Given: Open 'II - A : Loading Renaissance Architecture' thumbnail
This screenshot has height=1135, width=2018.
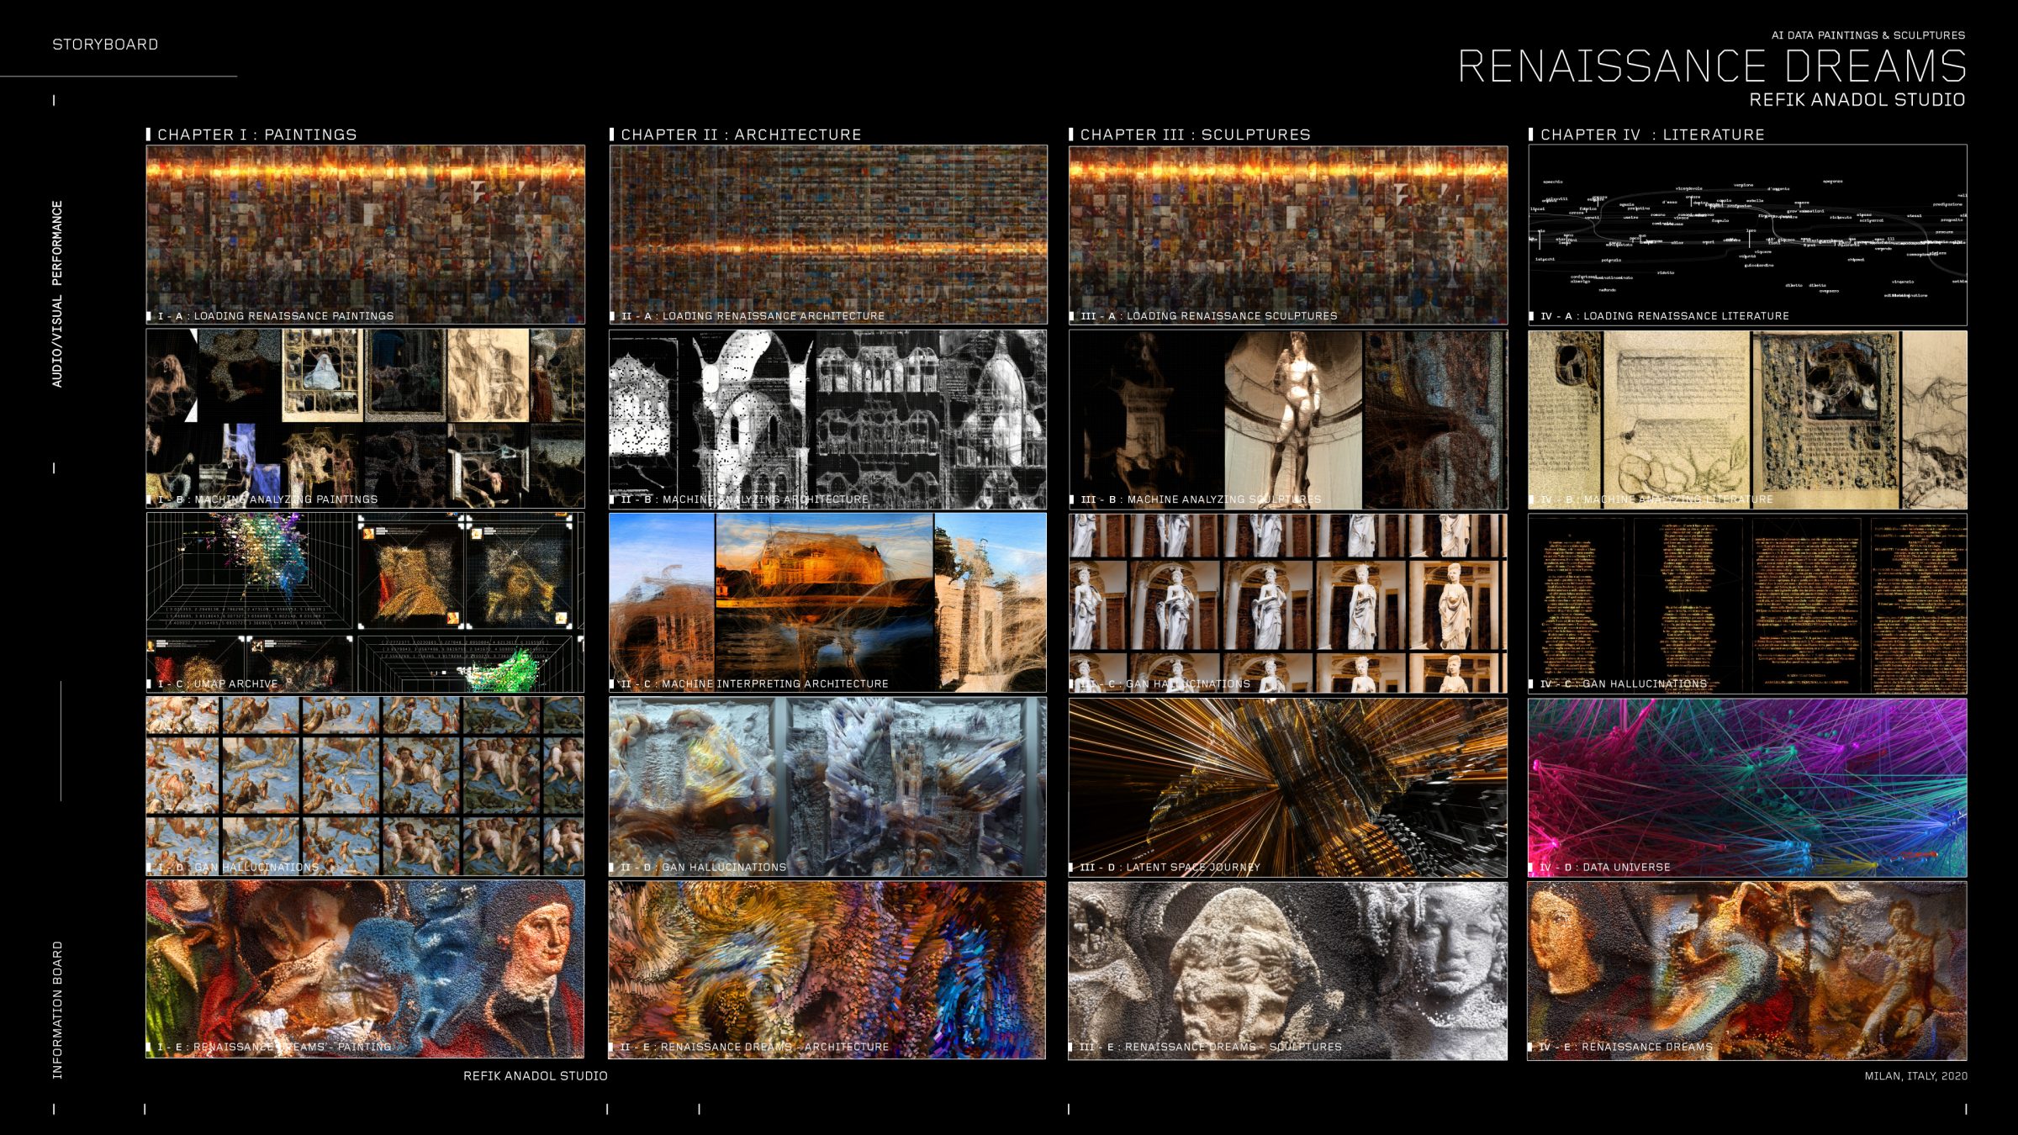Looking at the screenshot, I should pyautogui.click(x=828, y=235).
